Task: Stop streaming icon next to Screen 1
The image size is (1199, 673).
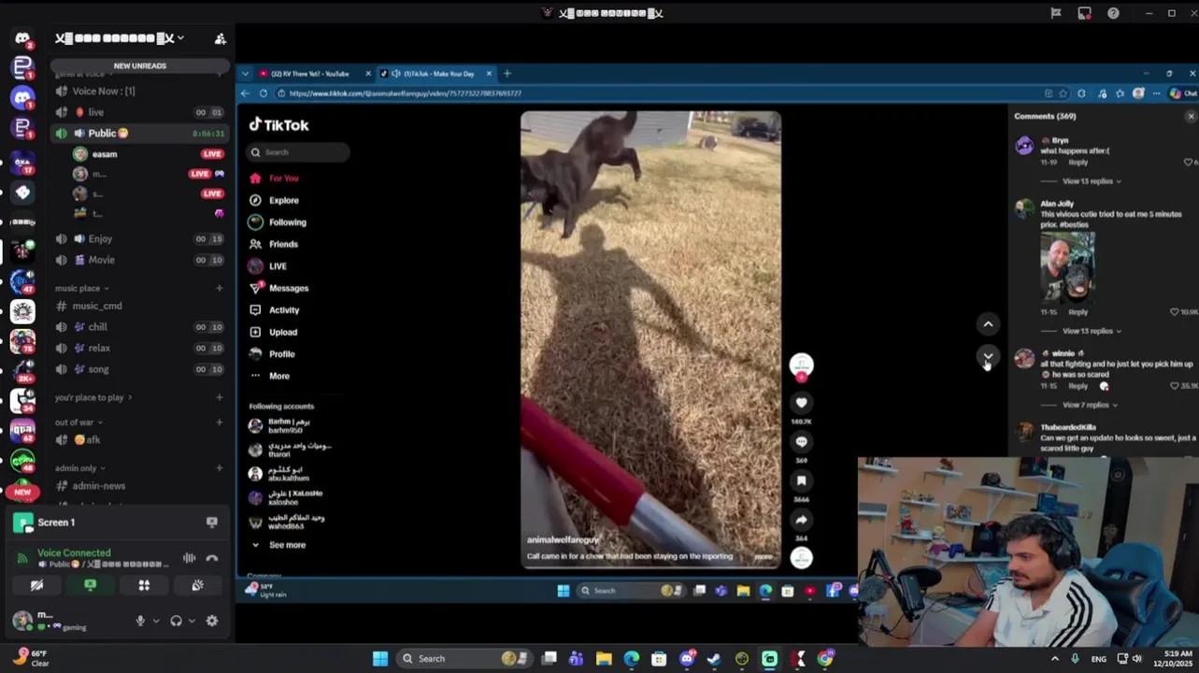Action: click(212, 523)
